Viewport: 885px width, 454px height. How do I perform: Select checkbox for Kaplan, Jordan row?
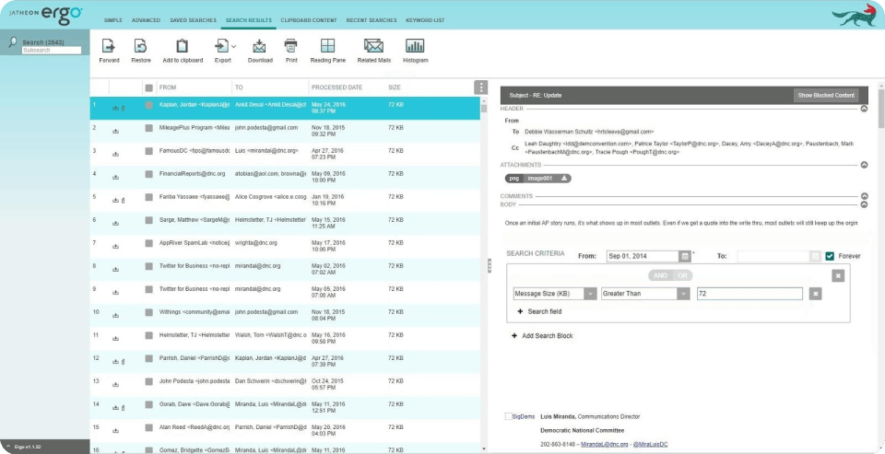pyautogui.click(x=149, y=105)
